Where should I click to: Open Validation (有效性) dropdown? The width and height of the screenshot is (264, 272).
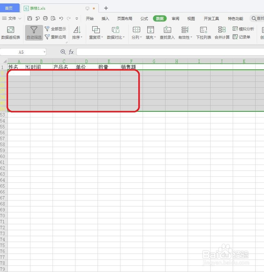click(x=185, y=32)
